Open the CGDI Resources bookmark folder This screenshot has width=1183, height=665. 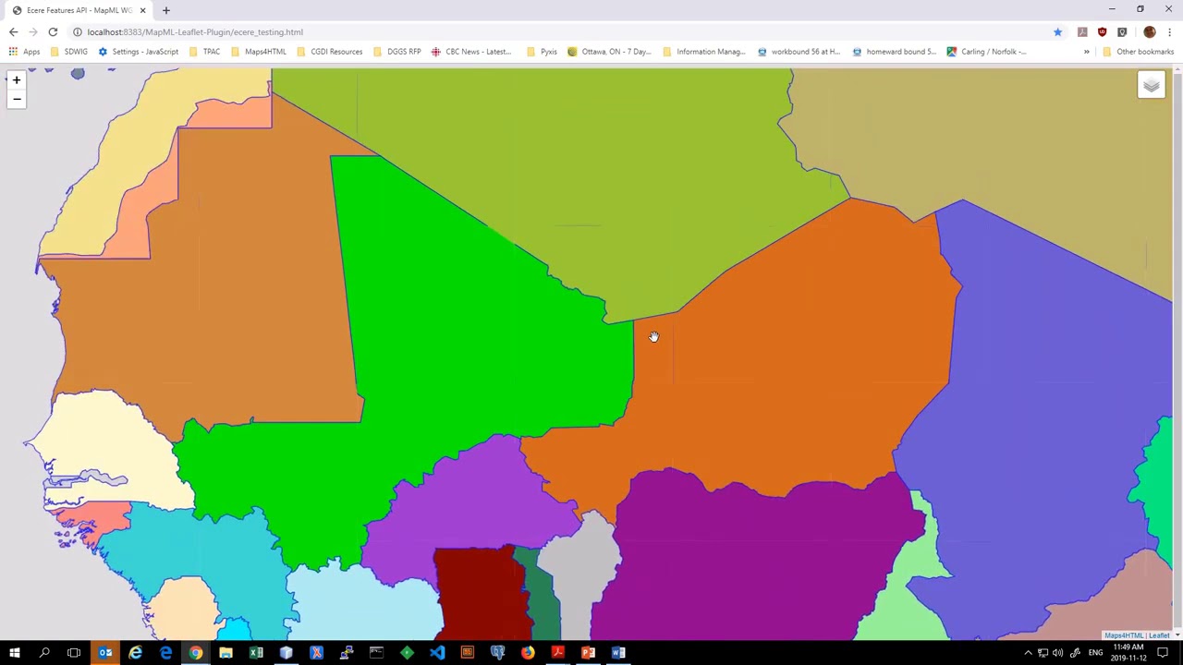330,52
